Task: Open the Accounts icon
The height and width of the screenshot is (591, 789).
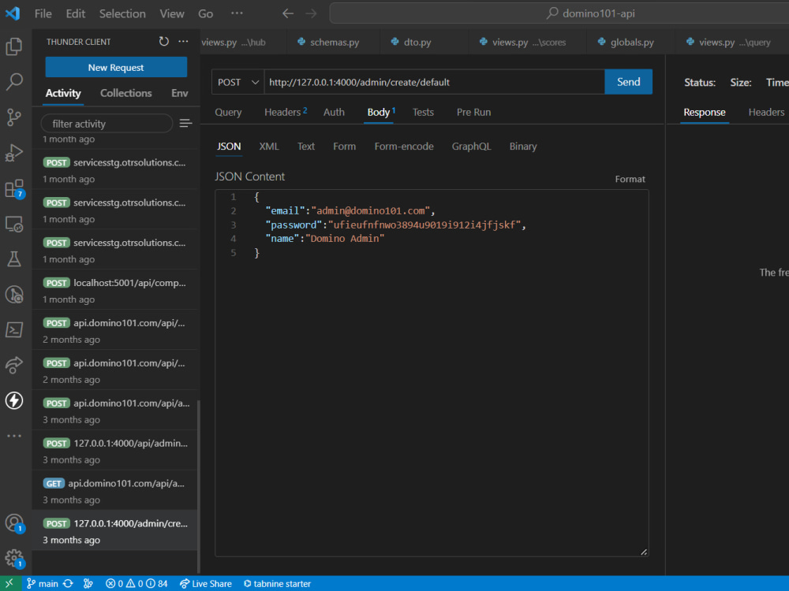Action: click(x=14, y=523)
